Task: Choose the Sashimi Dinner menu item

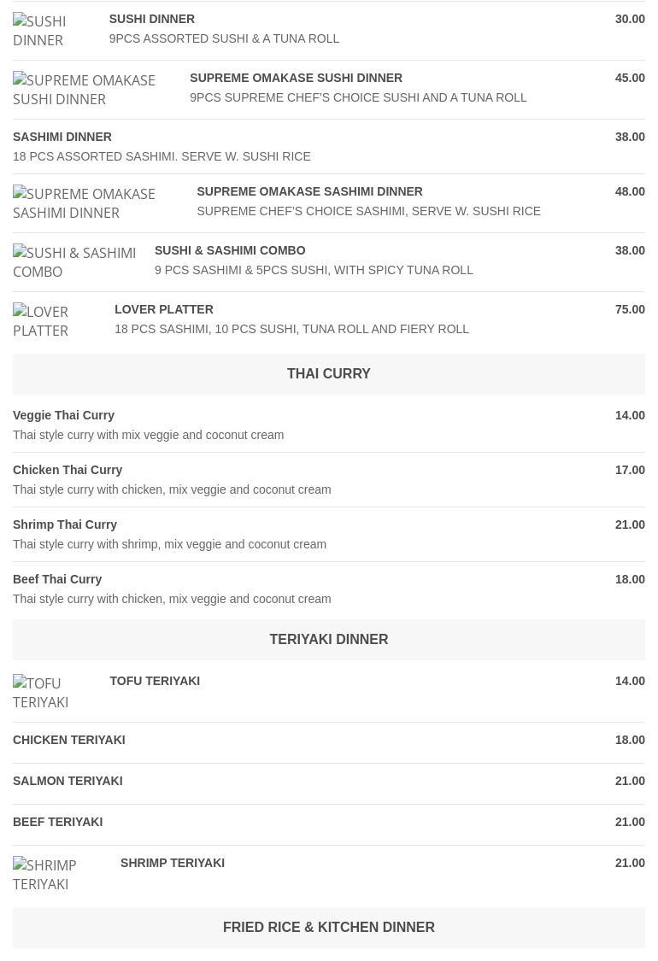Action: 62,137
